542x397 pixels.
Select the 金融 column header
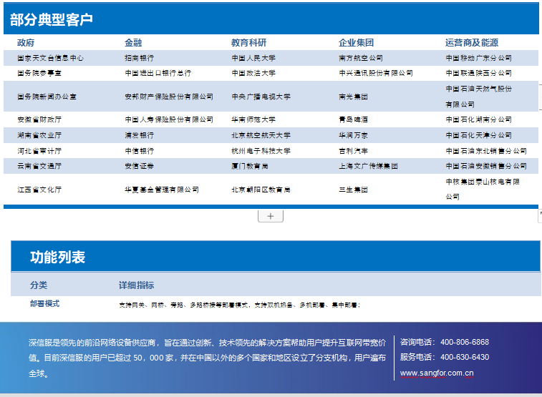(133, 43)
